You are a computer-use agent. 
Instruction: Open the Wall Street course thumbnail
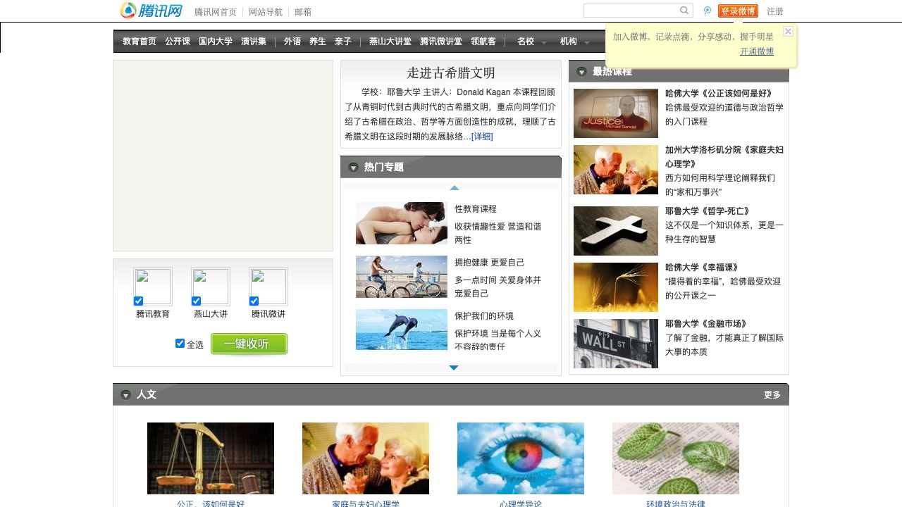[615, 344]
